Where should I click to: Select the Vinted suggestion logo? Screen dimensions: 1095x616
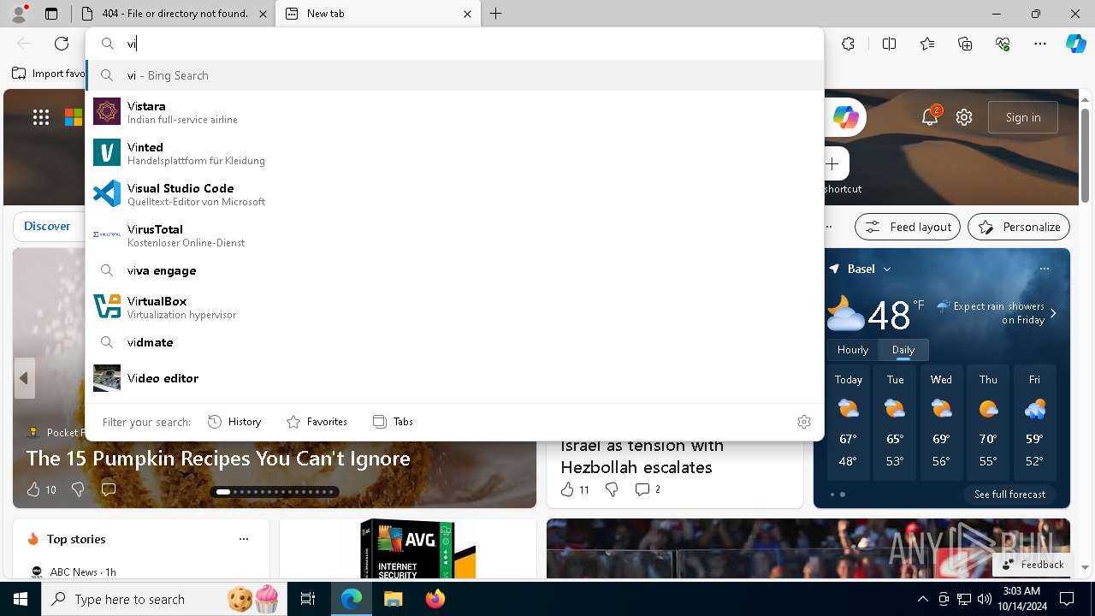click(x=107, y=152)
